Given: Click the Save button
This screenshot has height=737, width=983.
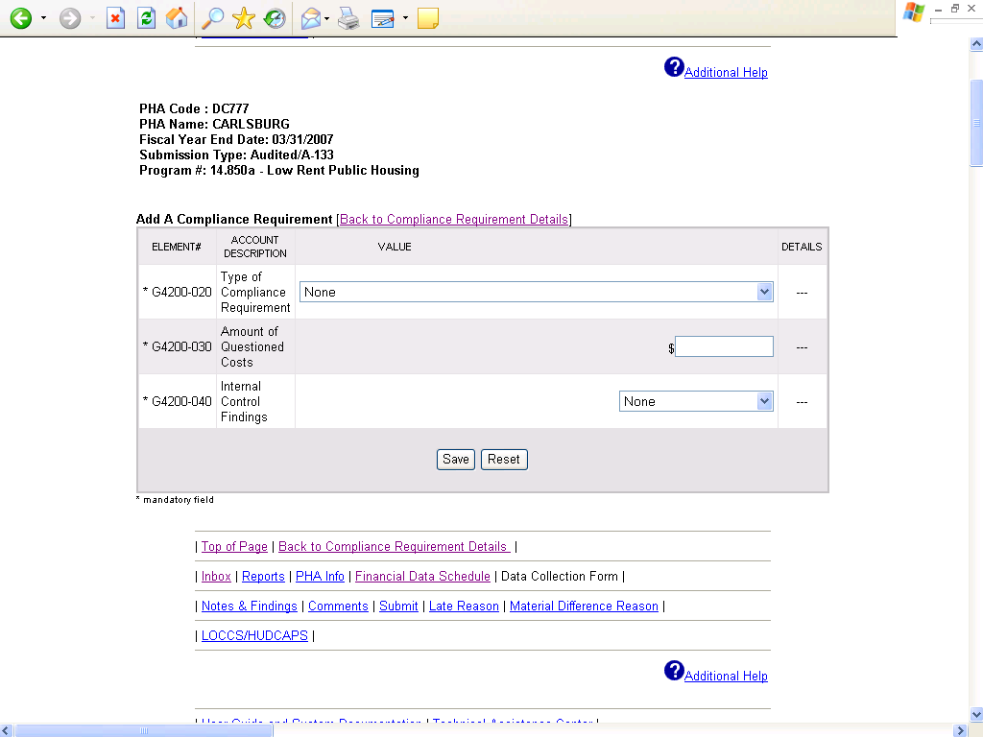Looking at the screenshot, I should click(456, 460).
